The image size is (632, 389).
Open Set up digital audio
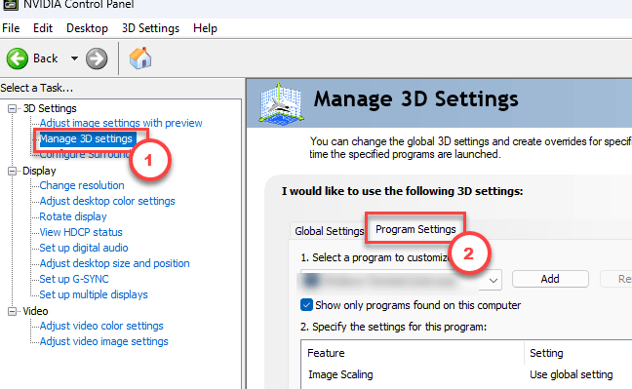pos(84,248)
